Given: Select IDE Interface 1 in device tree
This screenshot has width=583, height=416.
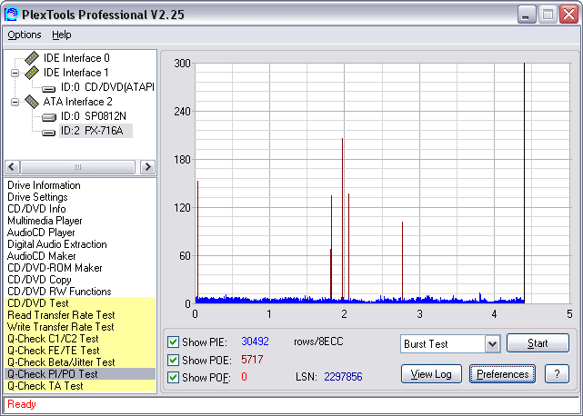Looking at the screenshot, I should pyautogui.click(x=75, y=73).
